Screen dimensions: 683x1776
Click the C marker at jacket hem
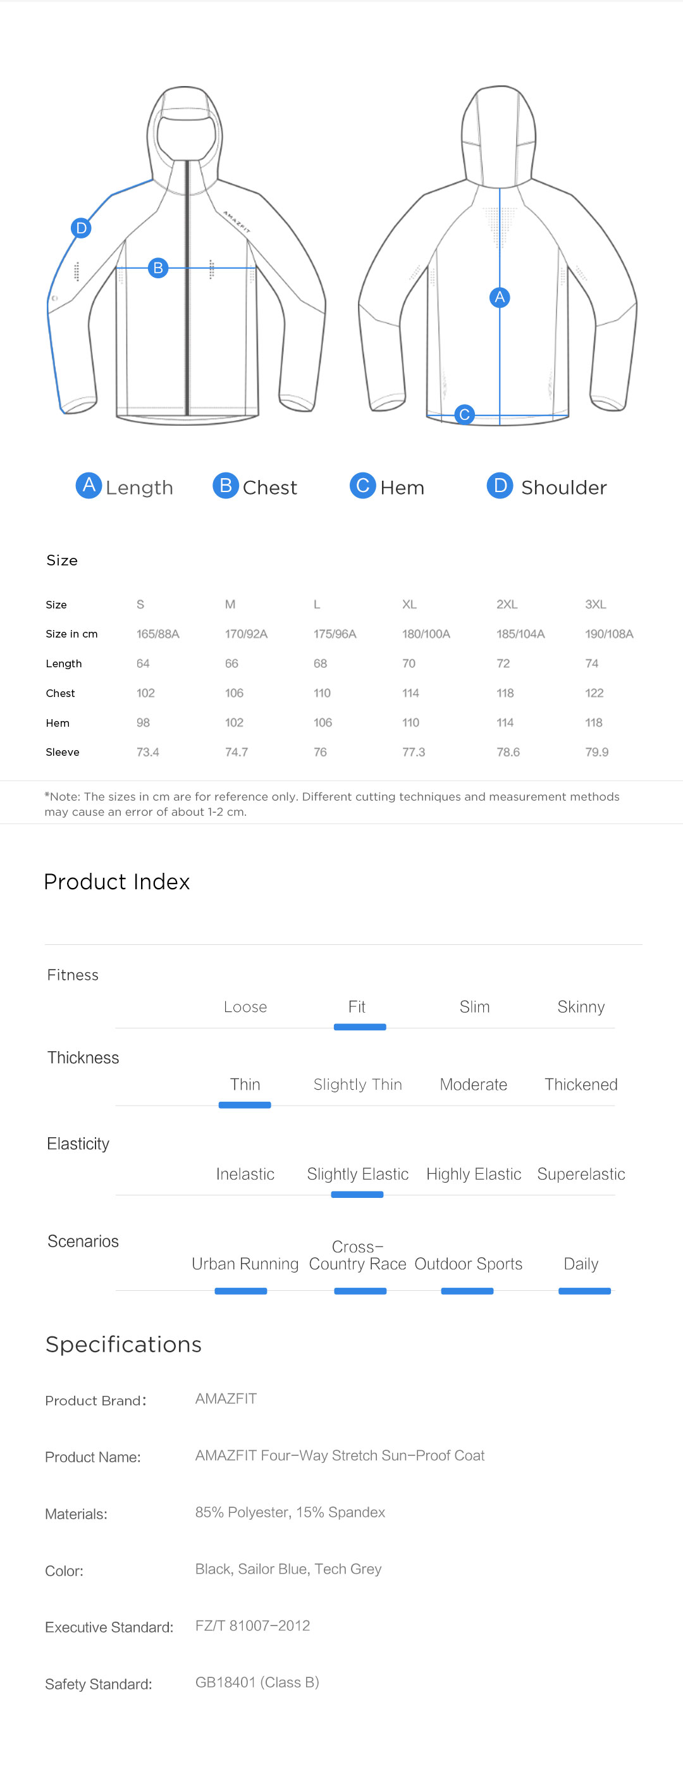coord(464,414)
